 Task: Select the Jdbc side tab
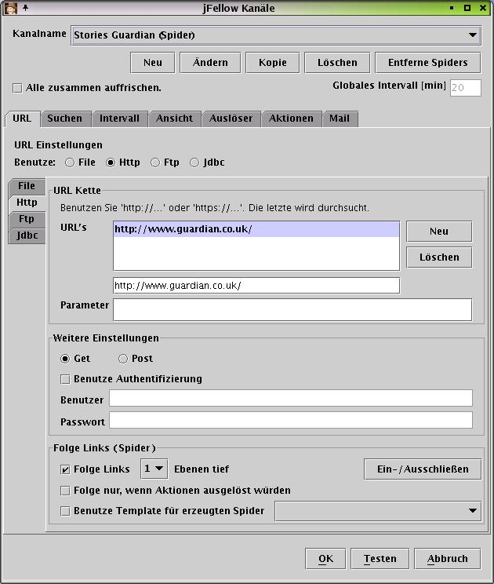tap(27, 235)
